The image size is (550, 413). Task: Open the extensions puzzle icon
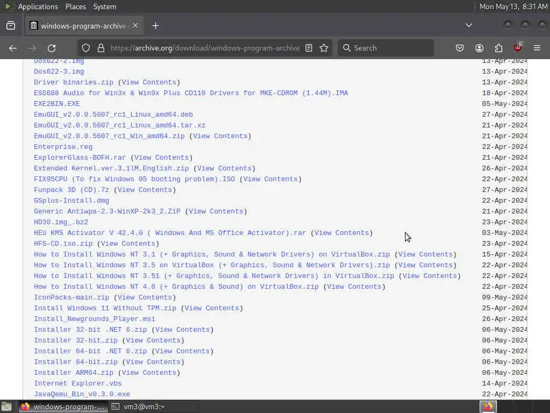pyautogui.click(x=498, y=48)
